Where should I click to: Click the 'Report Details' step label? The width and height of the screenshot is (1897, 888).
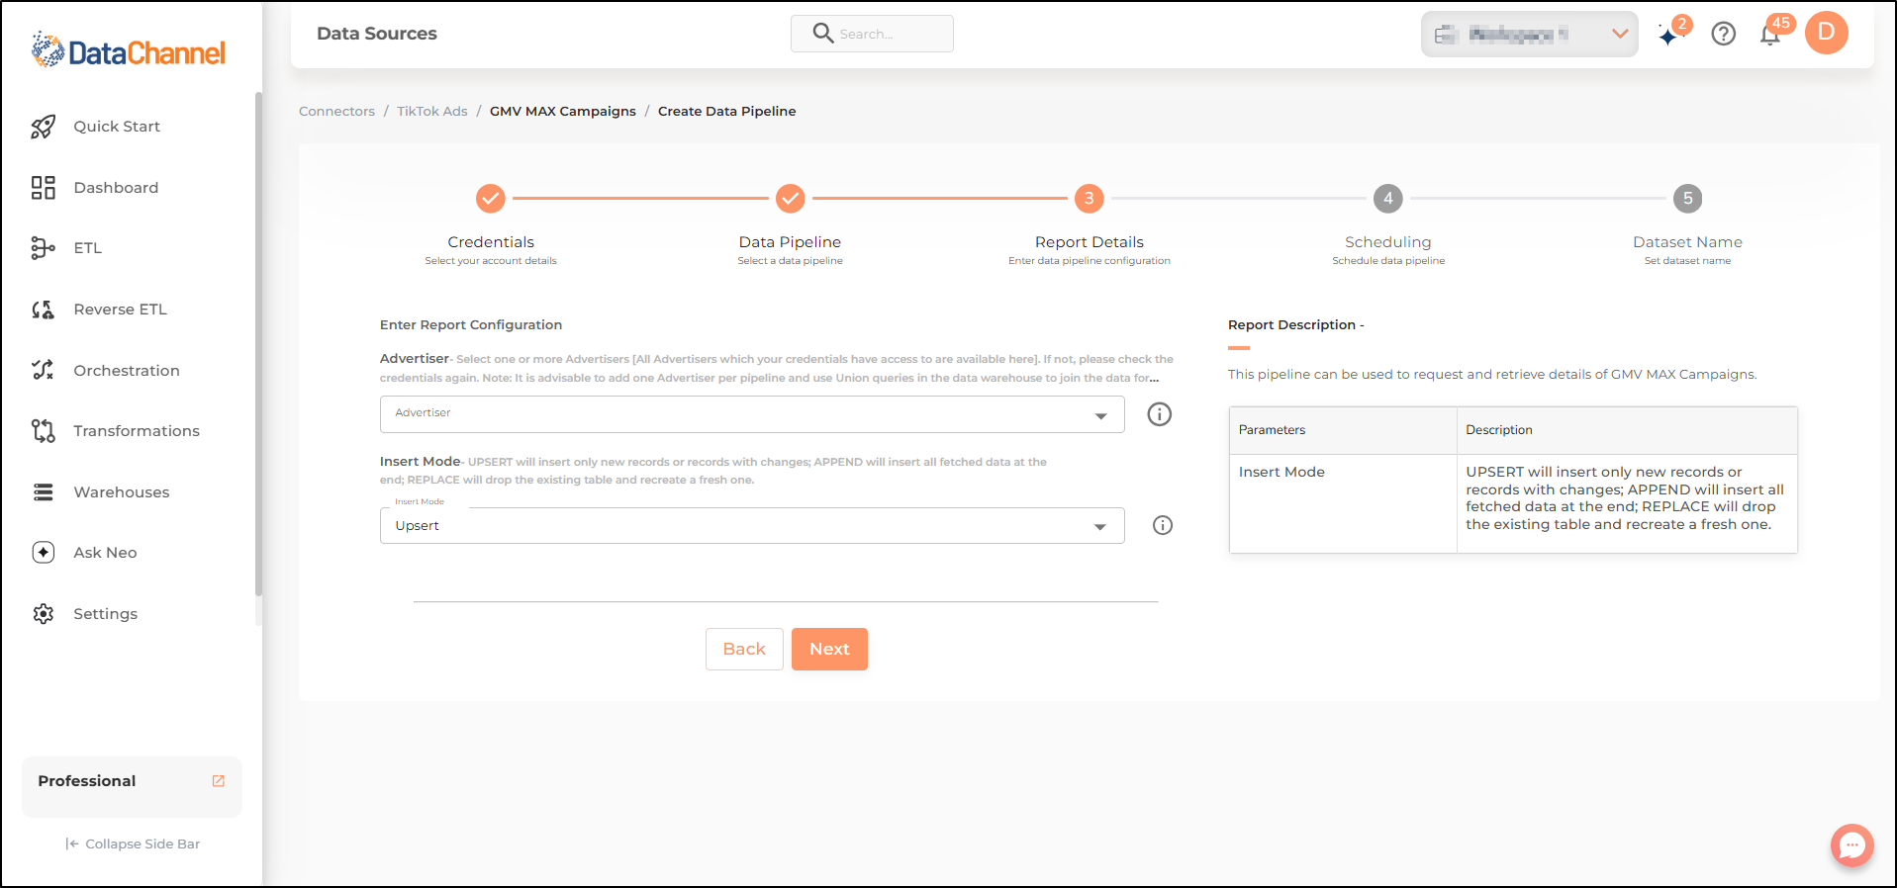pyautogui.click(x=1090, y=242)
